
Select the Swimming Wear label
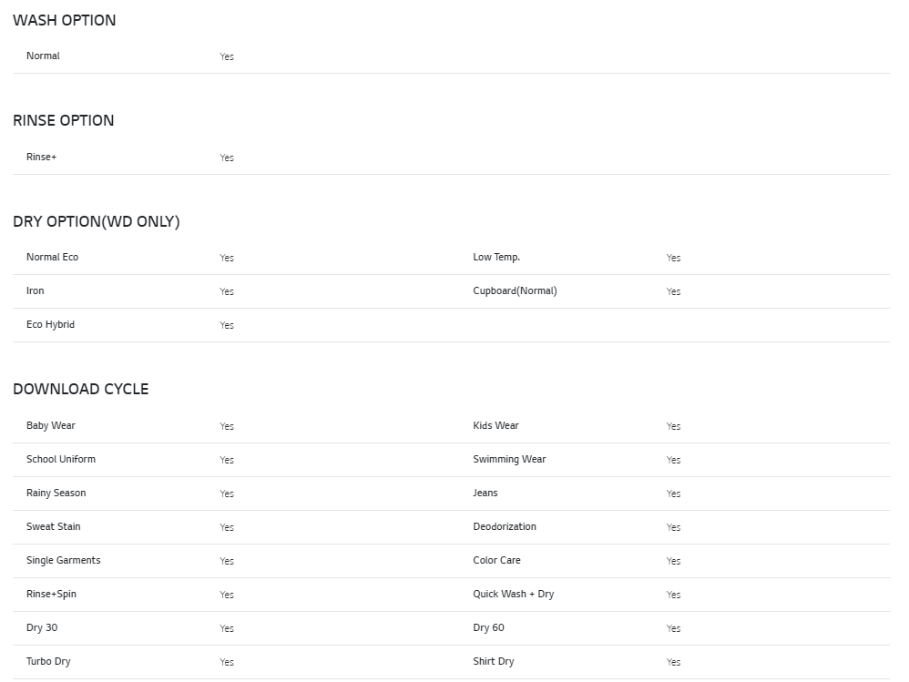[509, 459]
